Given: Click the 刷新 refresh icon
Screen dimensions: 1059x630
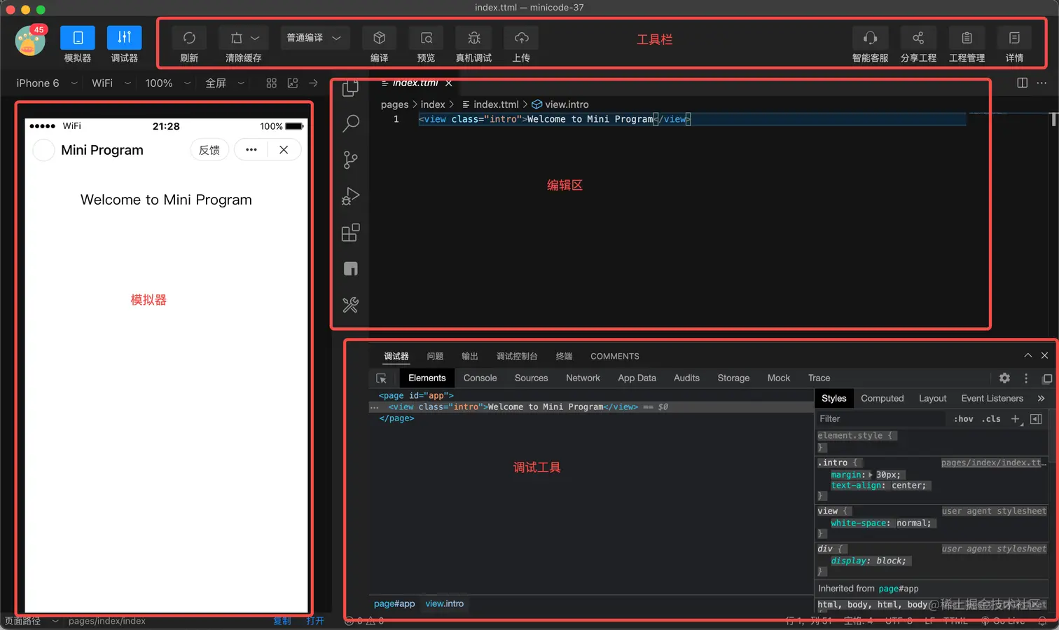Looking at the screenshot, I should 189,38.
